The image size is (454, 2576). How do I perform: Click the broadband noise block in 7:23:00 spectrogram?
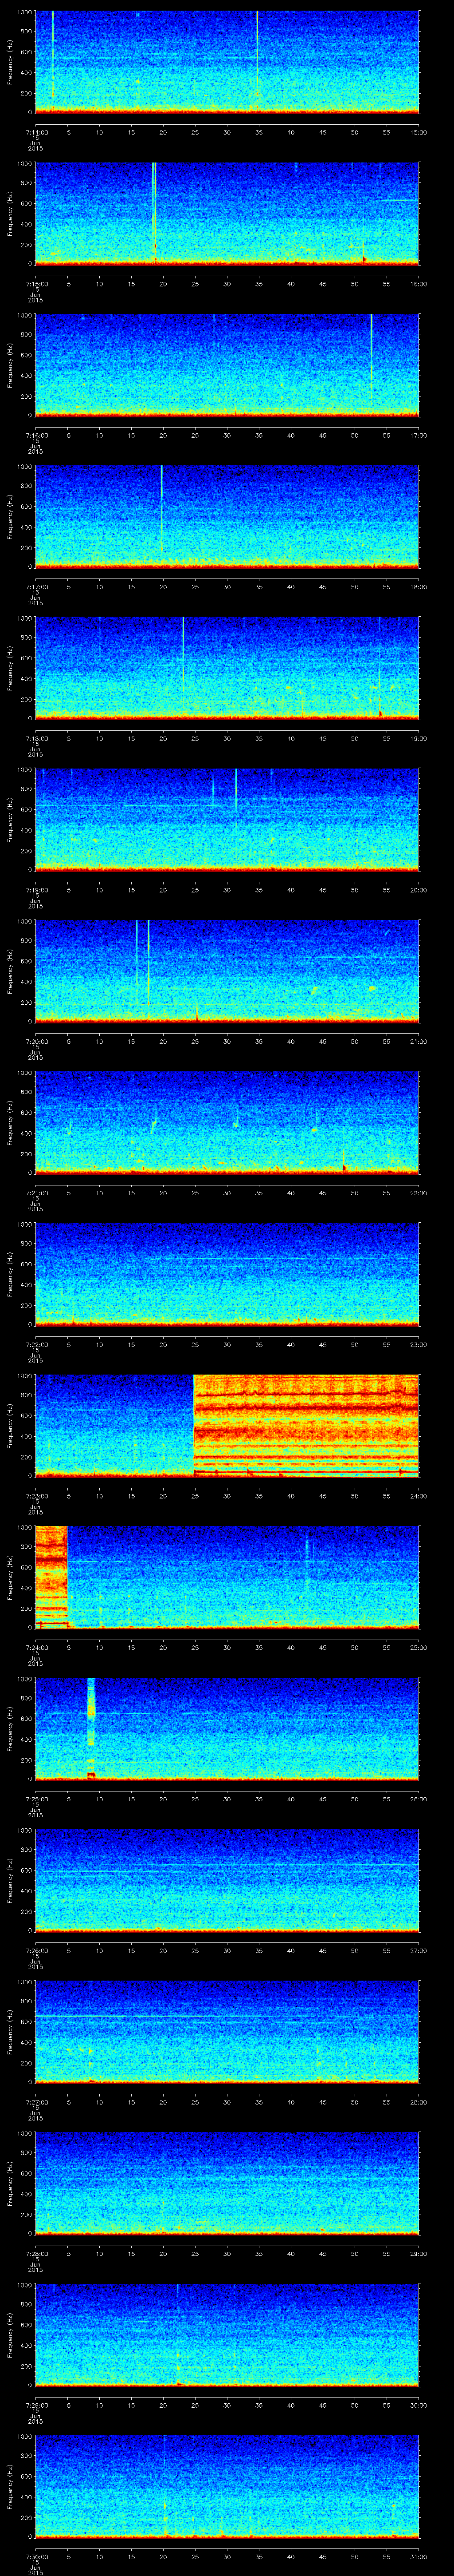click(305, 1425)
